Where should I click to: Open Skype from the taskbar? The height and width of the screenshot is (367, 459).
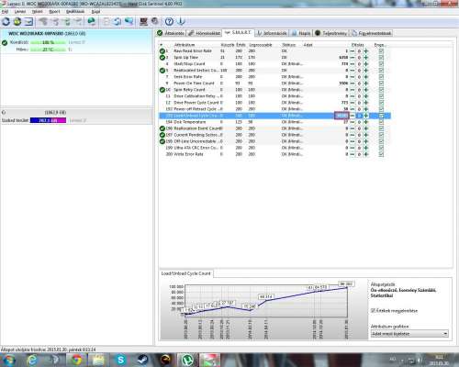[x=120, y=360]
